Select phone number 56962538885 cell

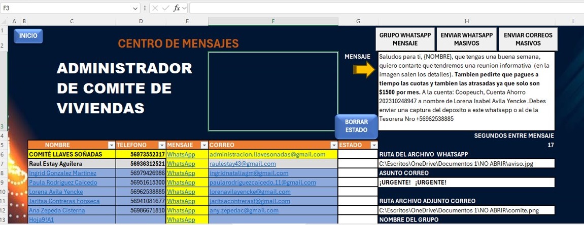pyautogui.click(x=141, y=192)
